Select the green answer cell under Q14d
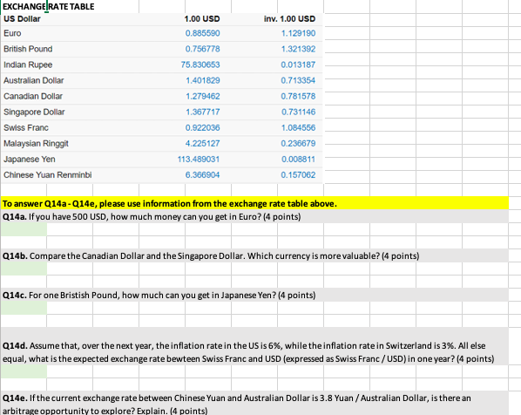 (x=24, y=371)
